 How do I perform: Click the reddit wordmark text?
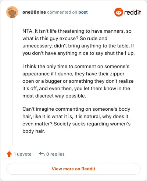tap(133, 12)
